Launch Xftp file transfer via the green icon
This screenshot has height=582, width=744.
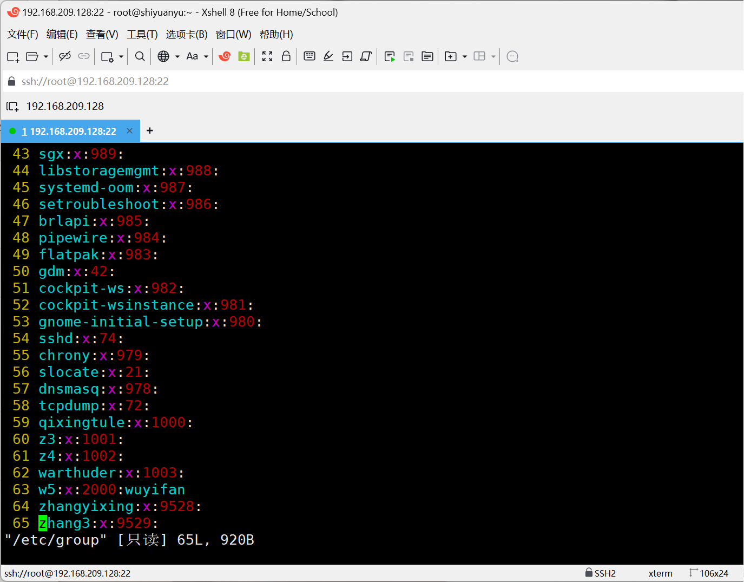tap(243, 56)
